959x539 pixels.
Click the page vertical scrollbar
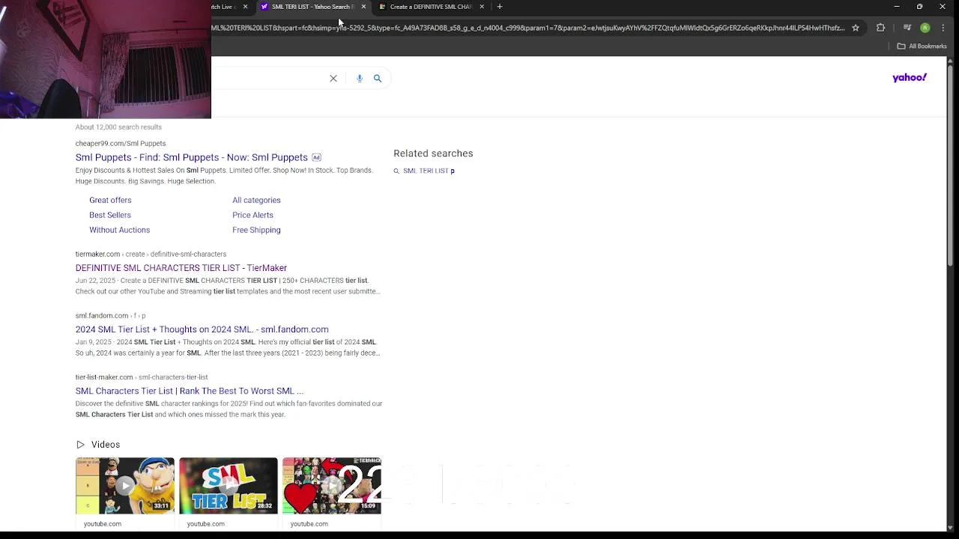pos(952,165)
